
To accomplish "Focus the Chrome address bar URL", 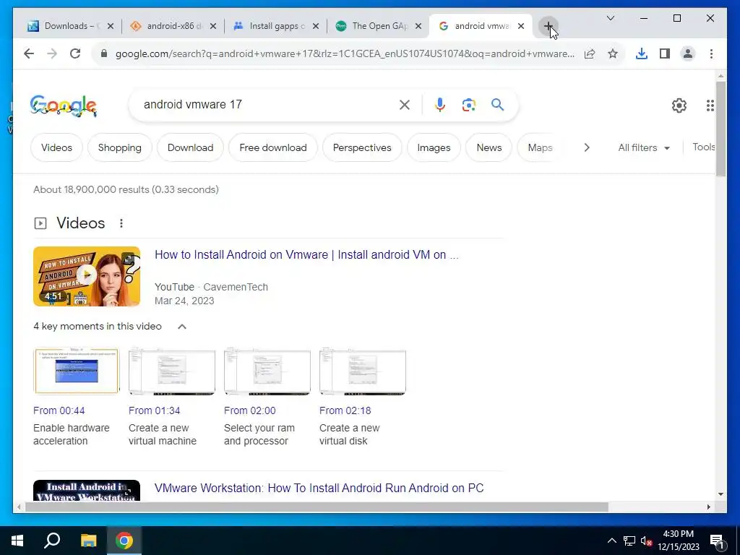I will tap(345, 53).
